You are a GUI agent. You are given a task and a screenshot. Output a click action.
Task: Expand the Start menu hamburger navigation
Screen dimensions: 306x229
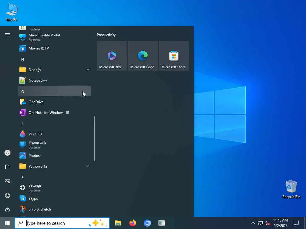click(7, 35)
